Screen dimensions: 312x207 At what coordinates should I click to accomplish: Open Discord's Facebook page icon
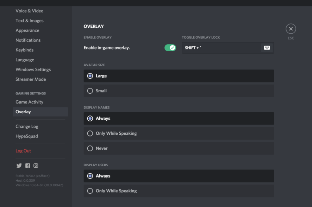point(28,166)
